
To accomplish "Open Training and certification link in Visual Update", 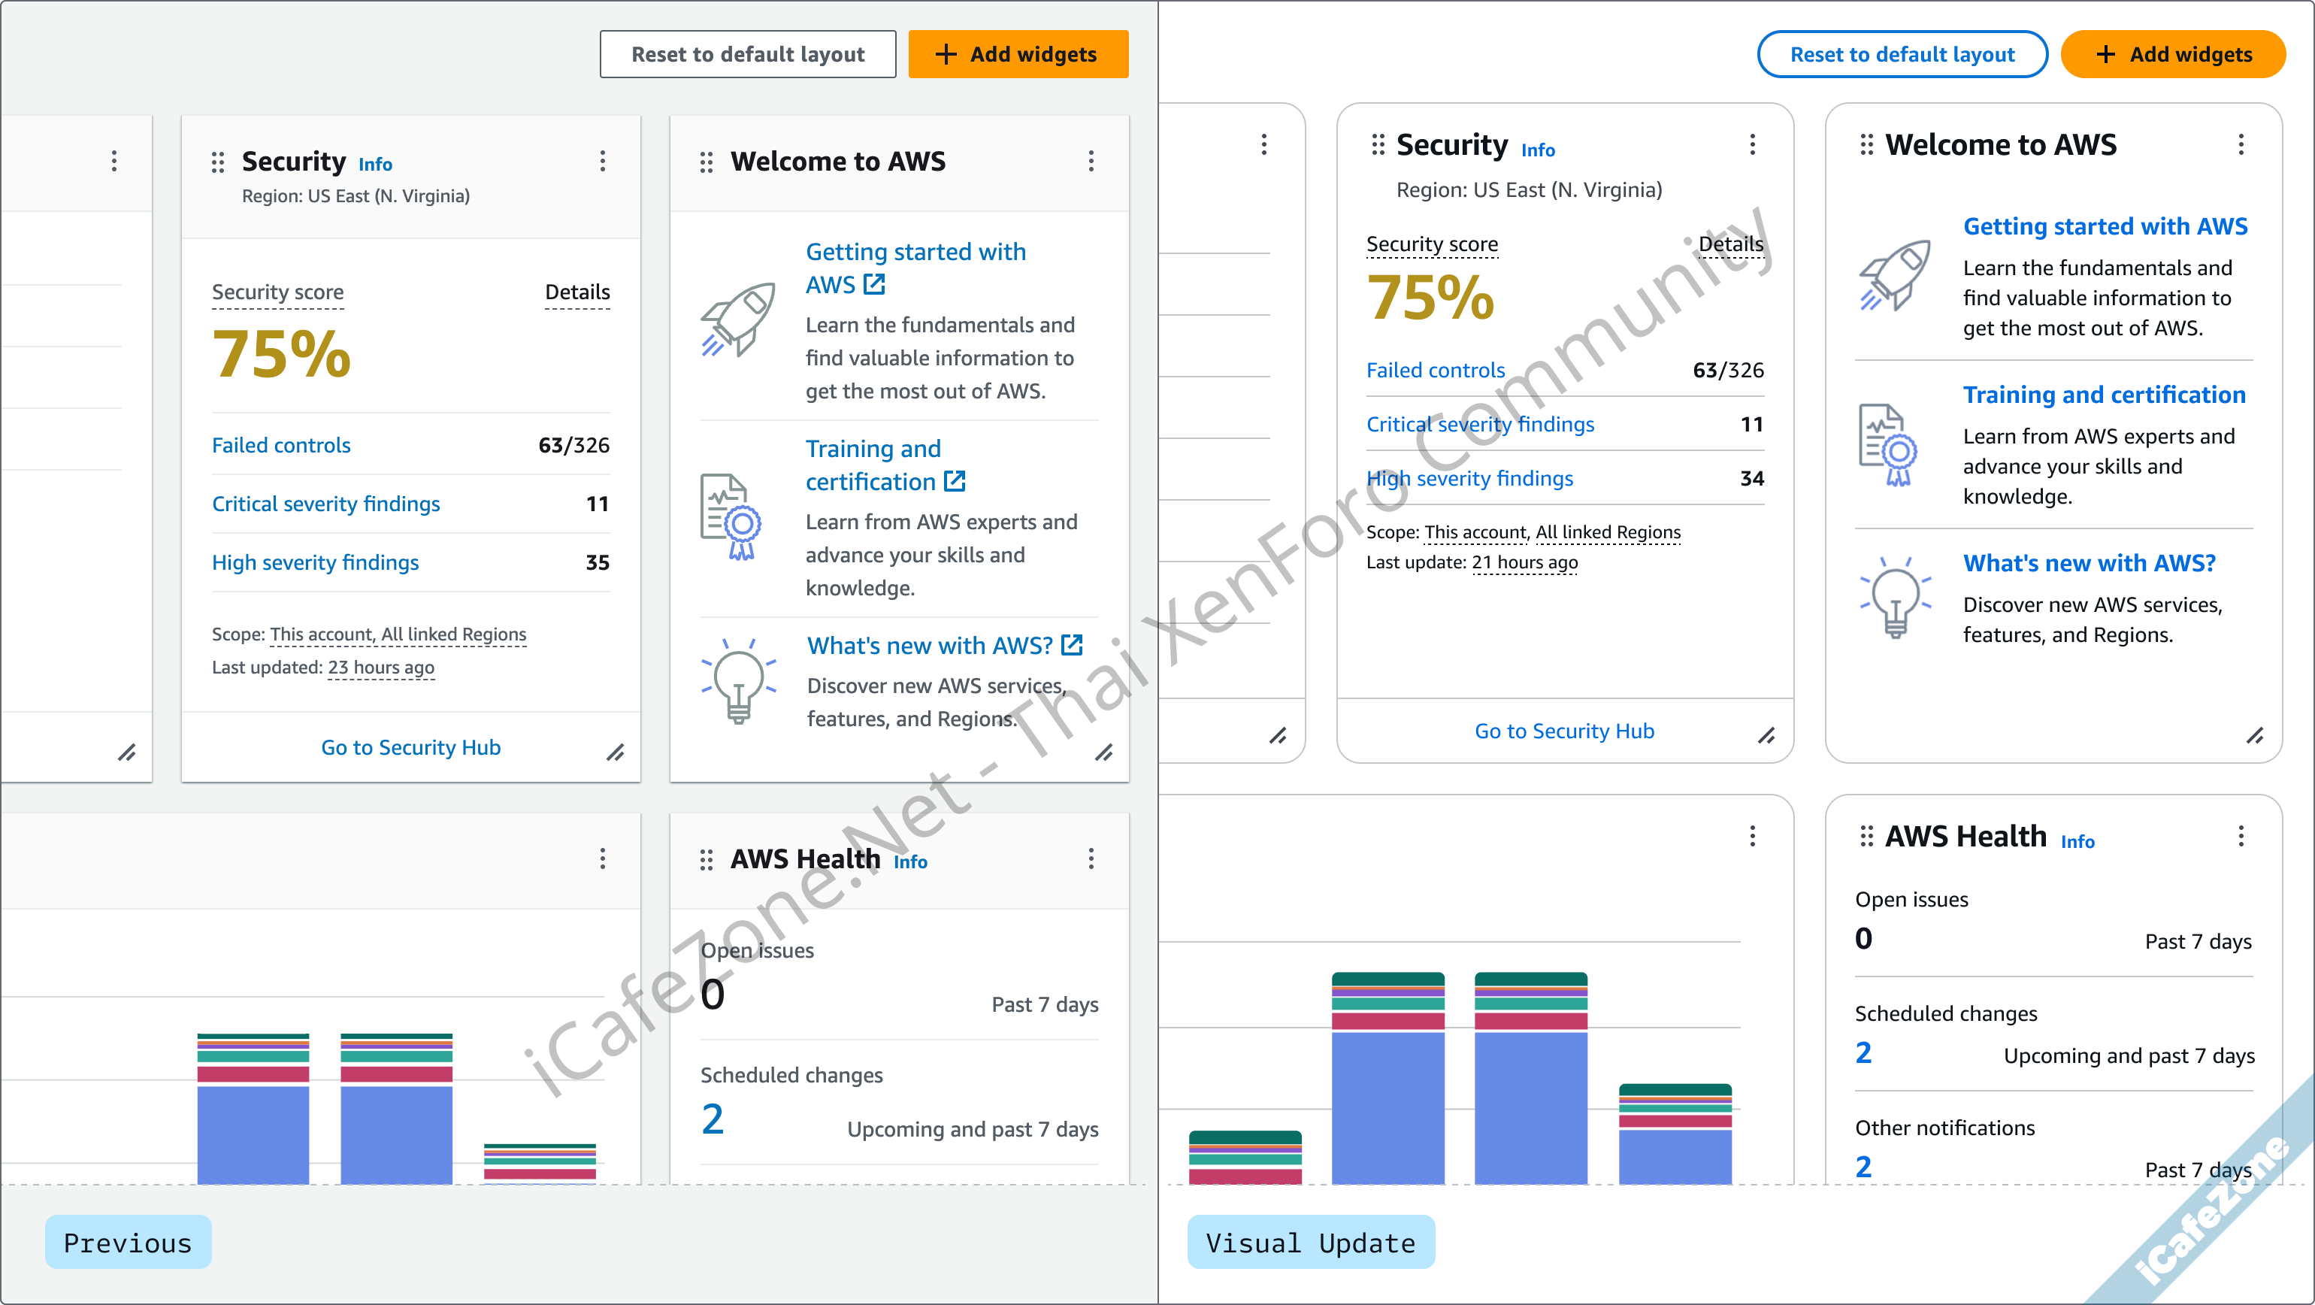I will pyautogui.click(x=2103, y=395).
